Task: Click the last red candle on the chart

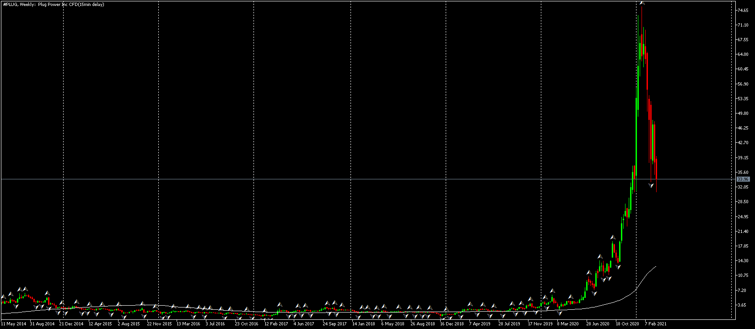Action: tap(656, 174)
